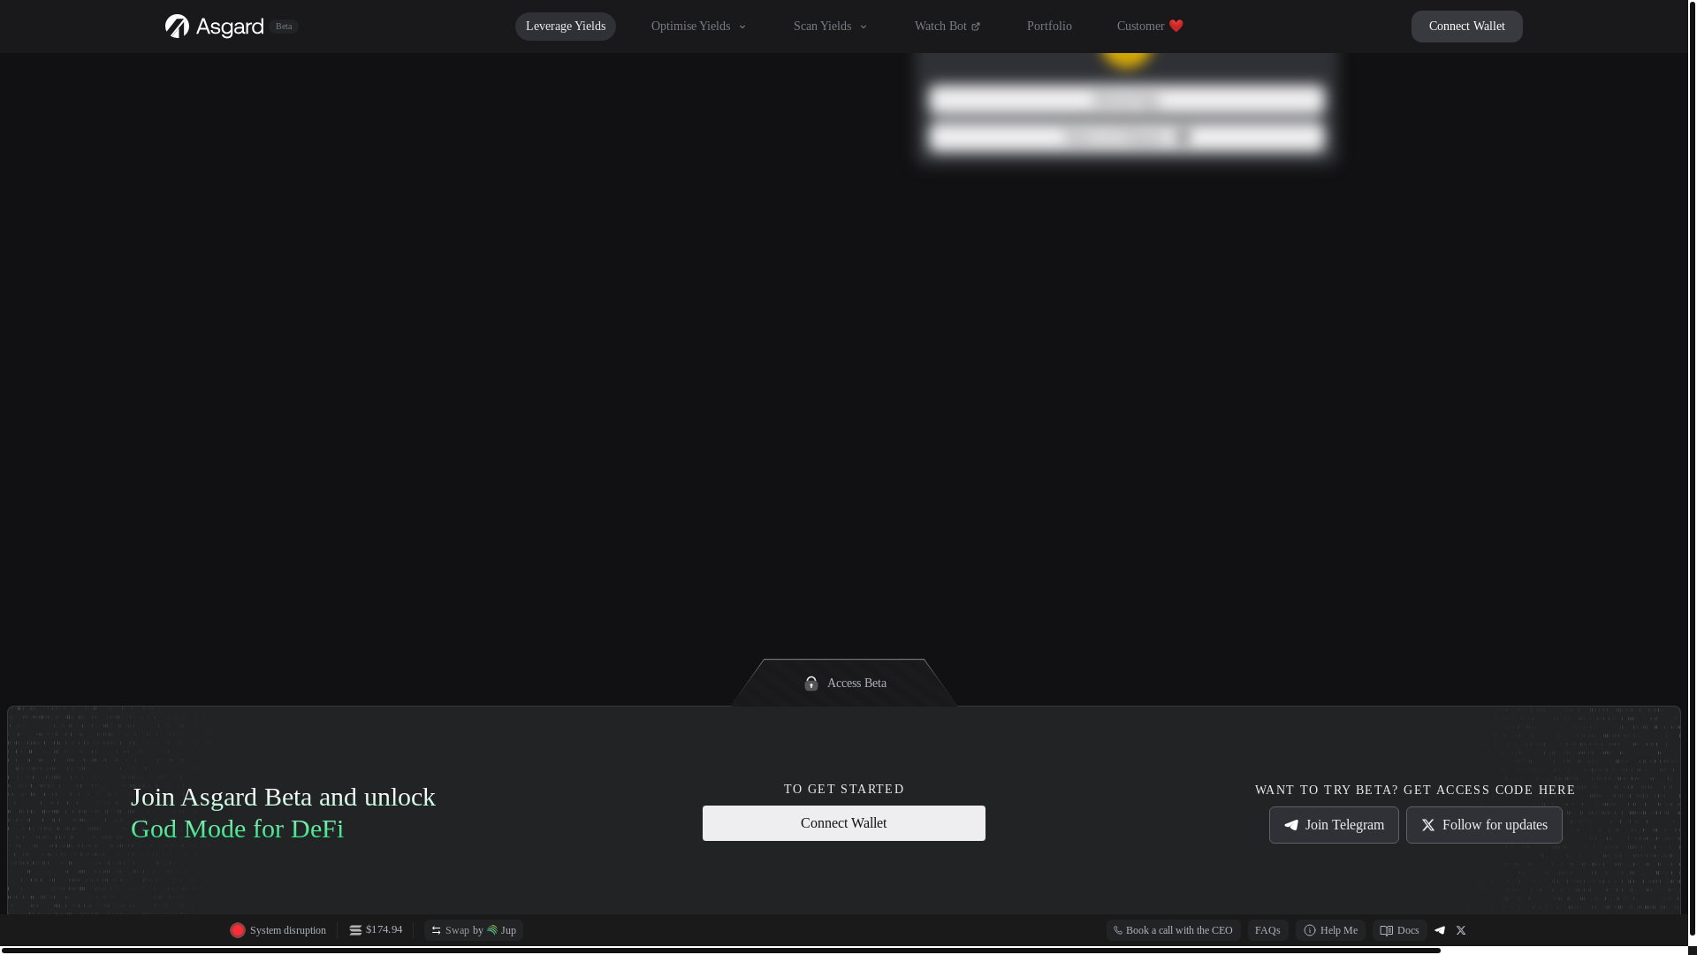The height and width of the screenshot is (955, 1697).
Task: Click the vertical page scrollbar
Action: coord(1693,469)
